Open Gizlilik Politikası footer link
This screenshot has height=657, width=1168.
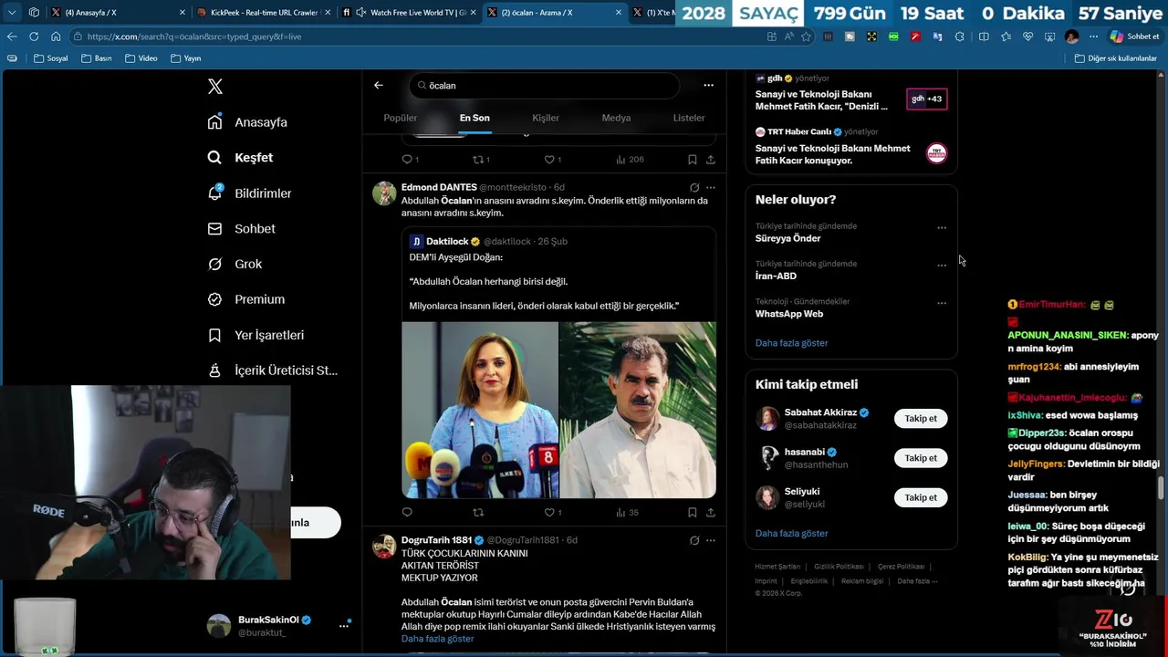pos(839,567)
